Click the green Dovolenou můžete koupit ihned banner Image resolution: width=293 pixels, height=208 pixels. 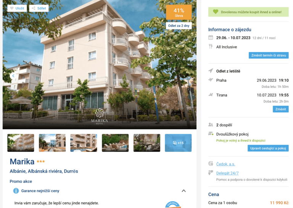click(x=248, y=12)
